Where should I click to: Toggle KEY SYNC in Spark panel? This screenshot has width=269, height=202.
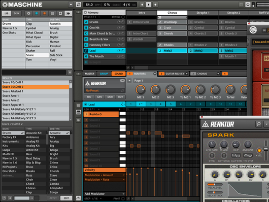pos(224,155)
